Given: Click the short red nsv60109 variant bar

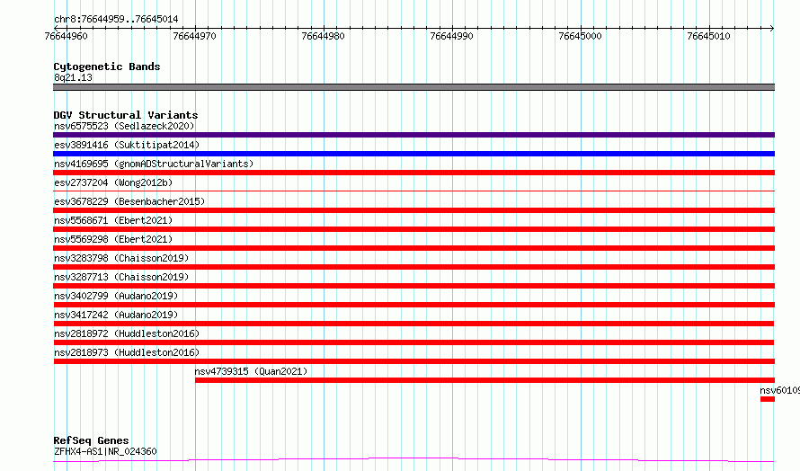Looking at the screenshot, I should pos(768,399).
